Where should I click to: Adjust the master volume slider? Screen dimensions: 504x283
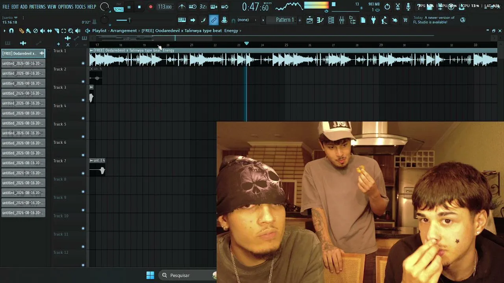tap(124, 20)
